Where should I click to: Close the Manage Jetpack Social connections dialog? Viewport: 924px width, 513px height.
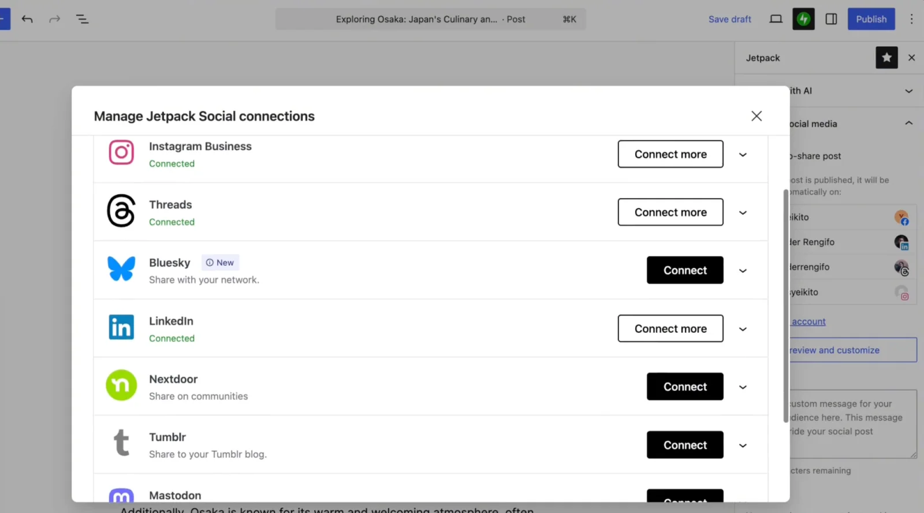(x=757, y=116)
